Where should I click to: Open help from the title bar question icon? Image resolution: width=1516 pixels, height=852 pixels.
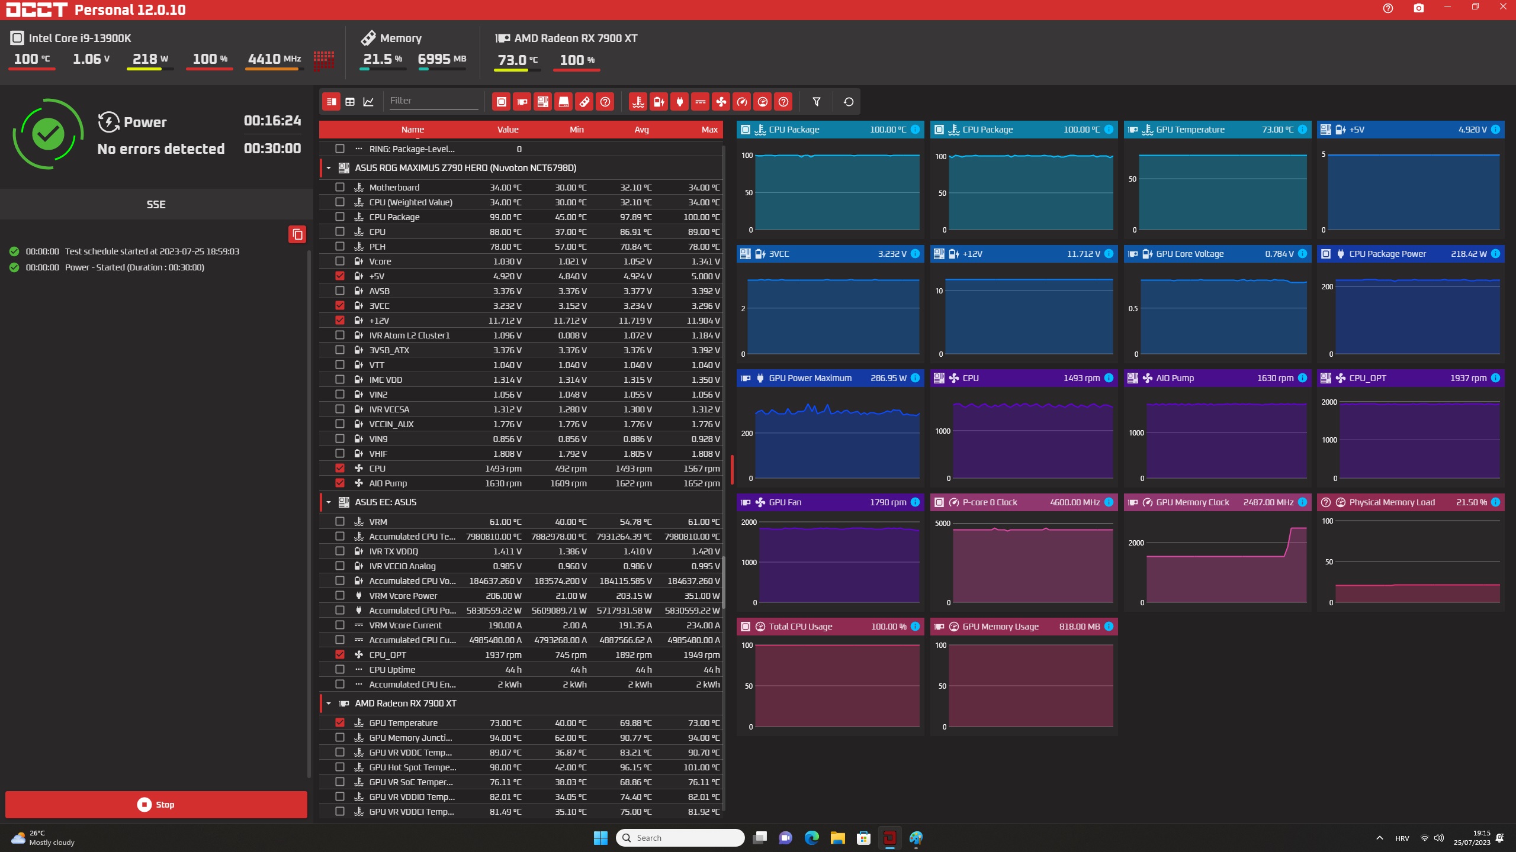tap(1388, 8)
